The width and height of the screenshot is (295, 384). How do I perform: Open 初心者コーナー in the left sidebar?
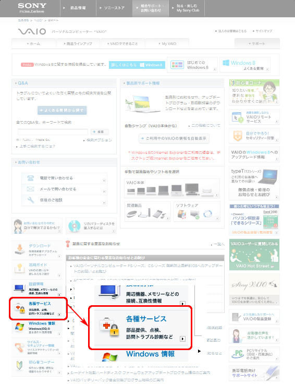tap(36, 367)
